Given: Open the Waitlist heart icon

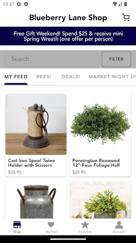Looking at the screenshot, I should (x=51, y=225).
